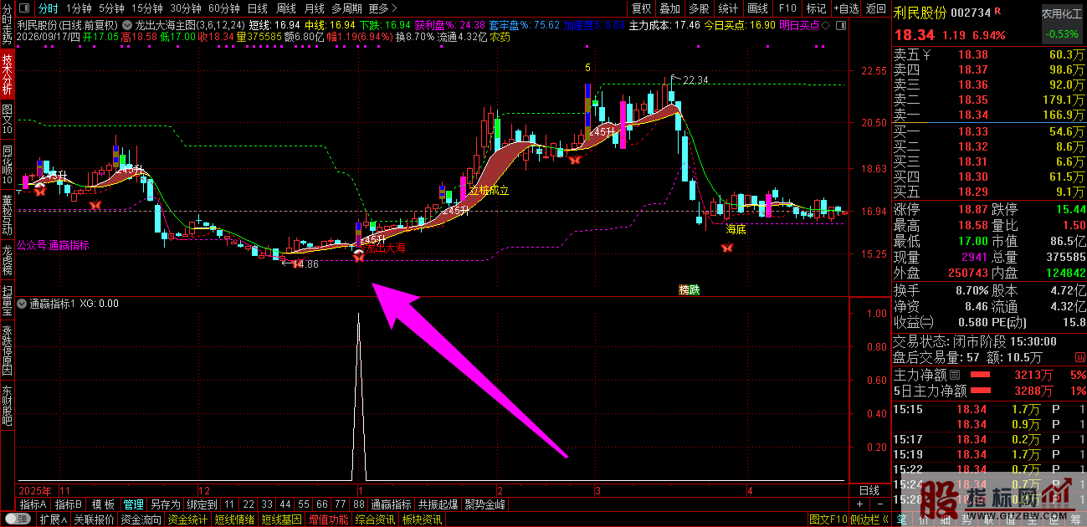Click the 复权 button
Viewport: 1087px width, 527px height.
click(642, 8)
